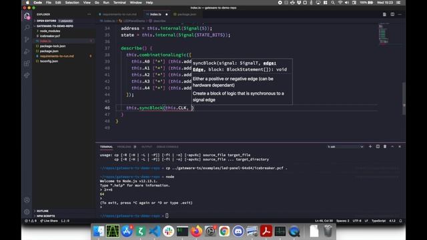Switch to the requirements-to-run.md editor tab
Viewport: 427px width, 240px height.
click(119, 14)
